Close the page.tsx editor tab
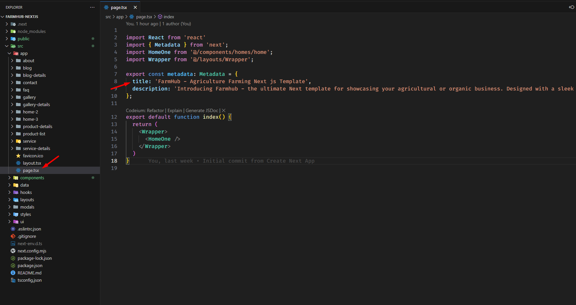The width and height of the screenshot is (576, 305). 135,7
